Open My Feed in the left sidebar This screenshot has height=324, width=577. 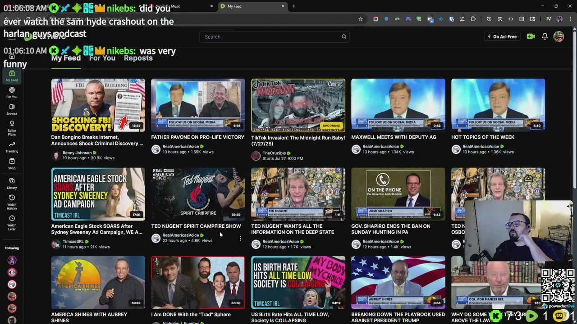coord(12,76)
